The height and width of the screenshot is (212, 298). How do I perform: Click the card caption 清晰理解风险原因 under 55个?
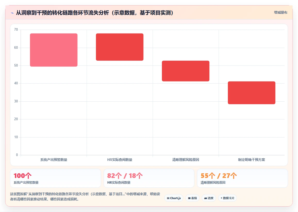click(x=213, y=183)
